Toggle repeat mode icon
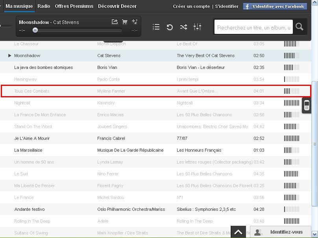This screenshot has height=238, width=318. tap(170, 27)
